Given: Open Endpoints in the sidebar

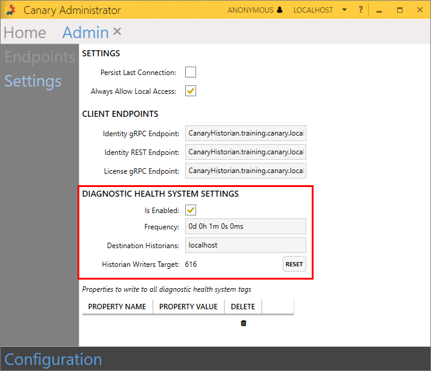Looking at the screenshot, I should pos(40,57).
